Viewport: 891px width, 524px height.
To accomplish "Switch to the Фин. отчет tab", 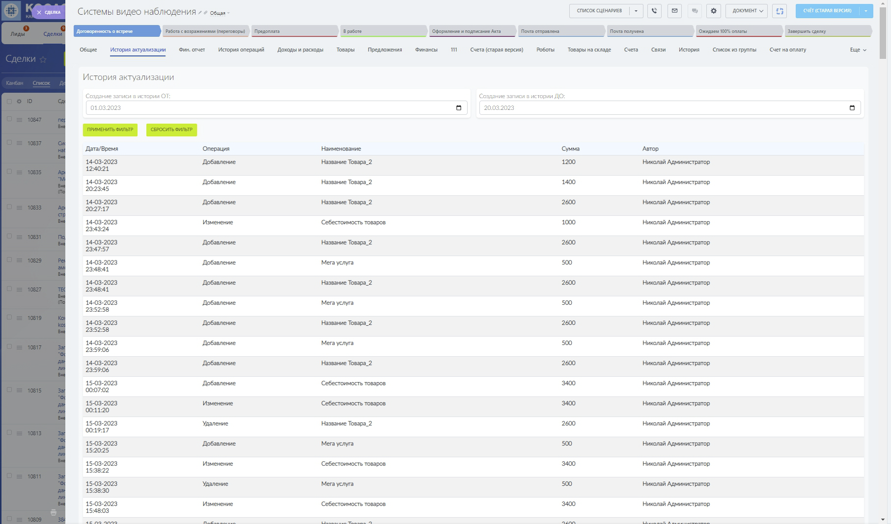I will pyautogui.click(x=192, y=50).
